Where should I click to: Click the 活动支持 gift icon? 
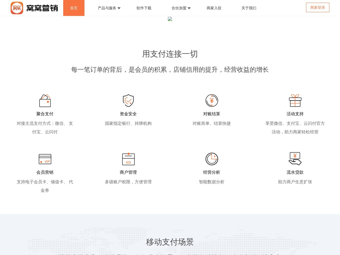(x=295, y=101)
